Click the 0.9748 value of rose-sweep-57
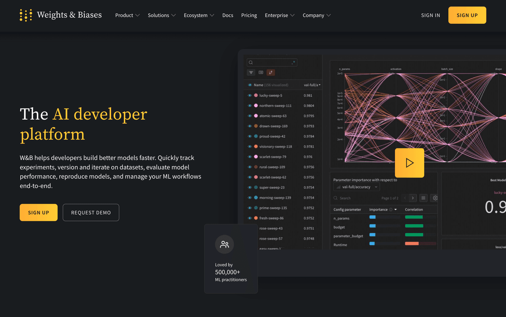This screenshot has width=506, height=317. click(309, 239)
